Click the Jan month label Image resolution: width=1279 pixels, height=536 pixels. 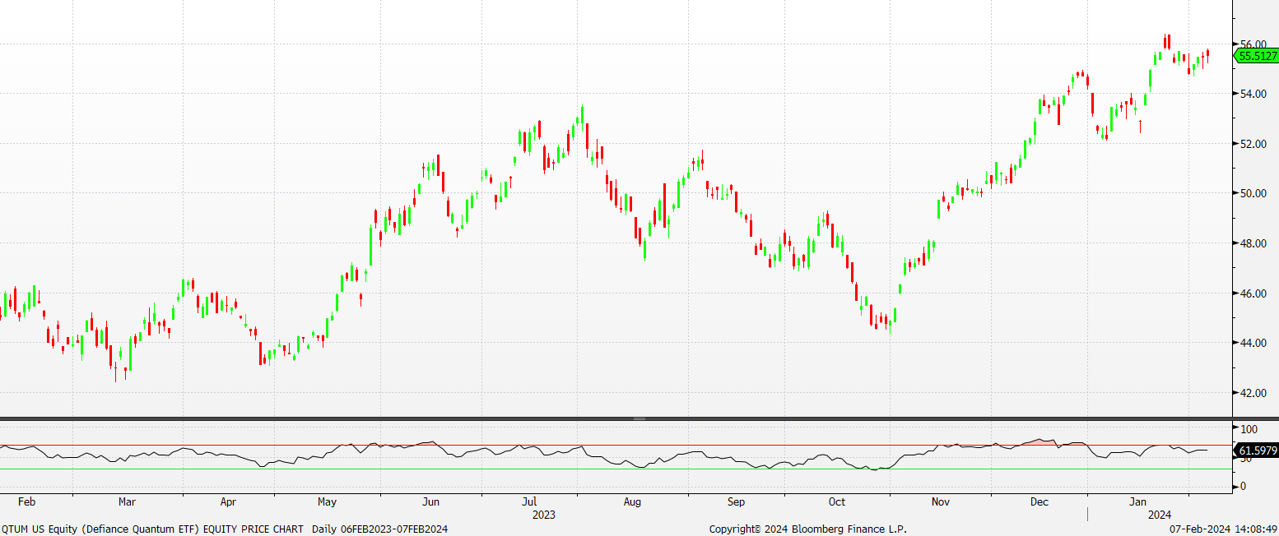tap(1138, 501)
